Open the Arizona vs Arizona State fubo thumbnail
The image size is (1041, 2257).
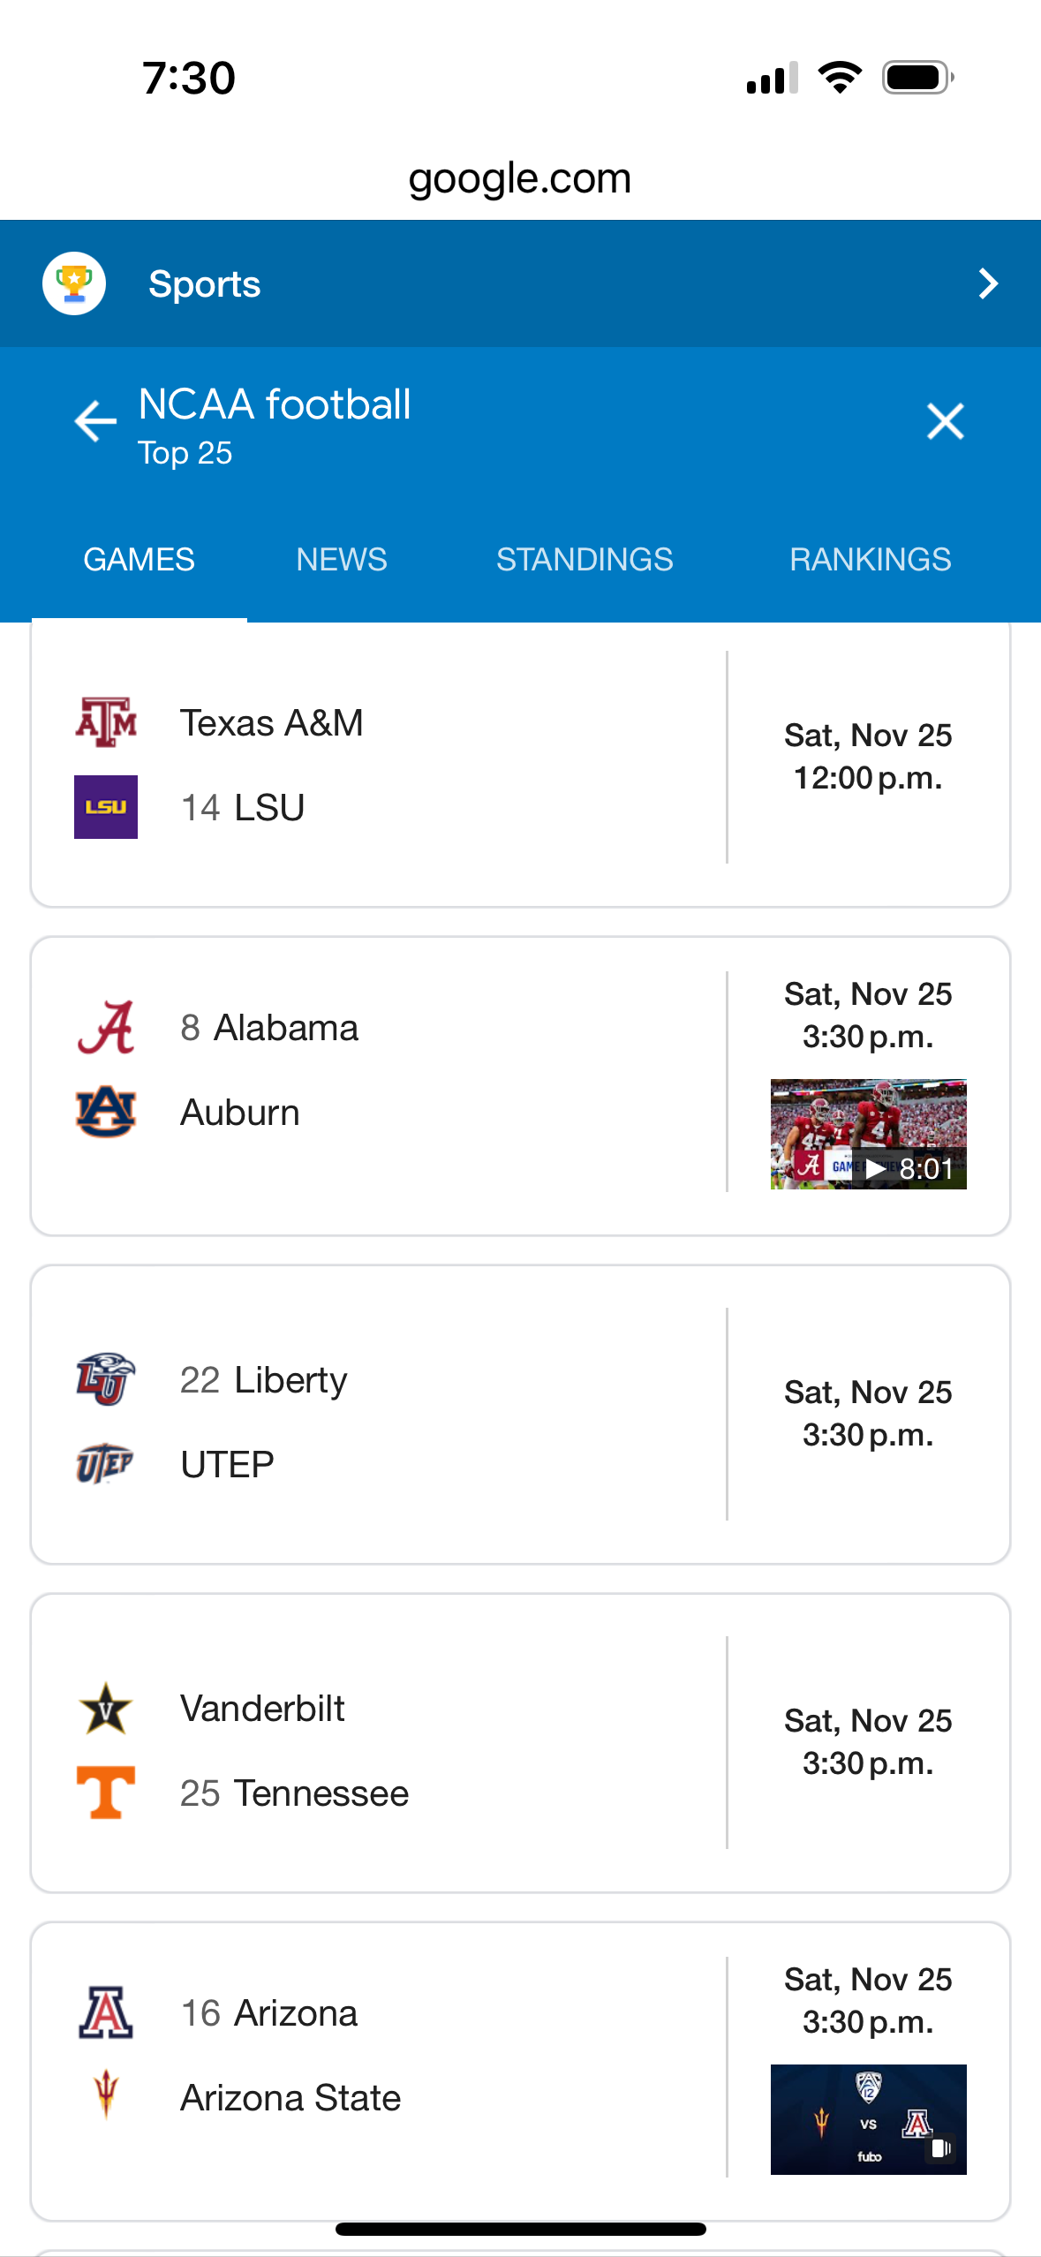tap(868, 2119)
